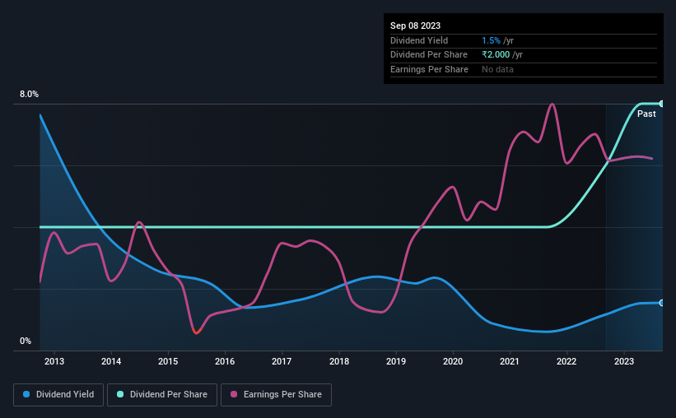
Task: Toggle the Earnings Per Share legend button
Action: click(x=276, y=395)
